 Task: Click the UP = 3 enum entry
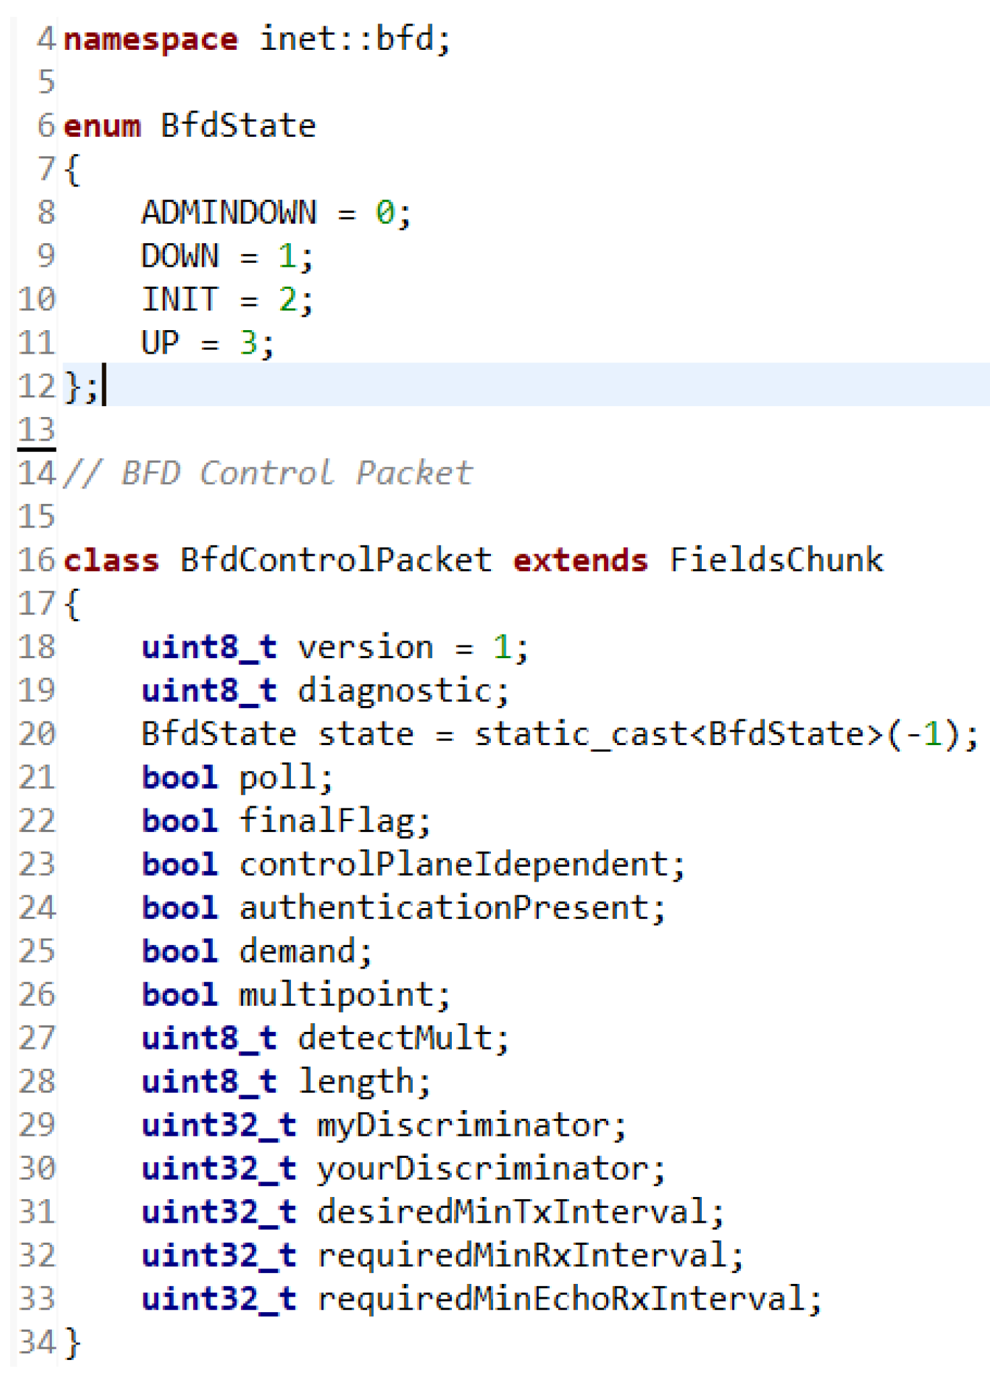[x=207, y=343]
